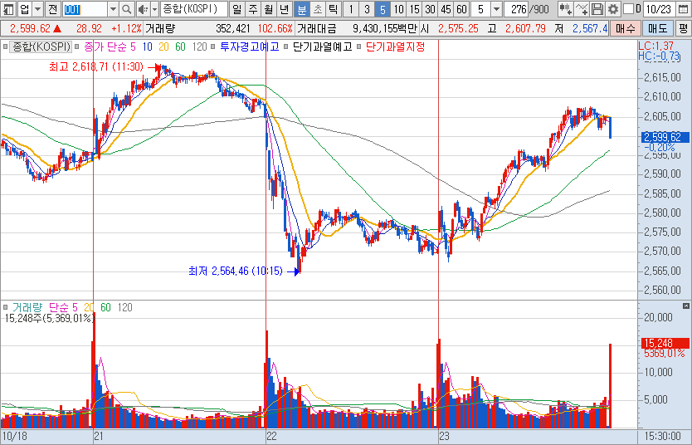Set interval to 10 minutes

[x=398, y=9]
